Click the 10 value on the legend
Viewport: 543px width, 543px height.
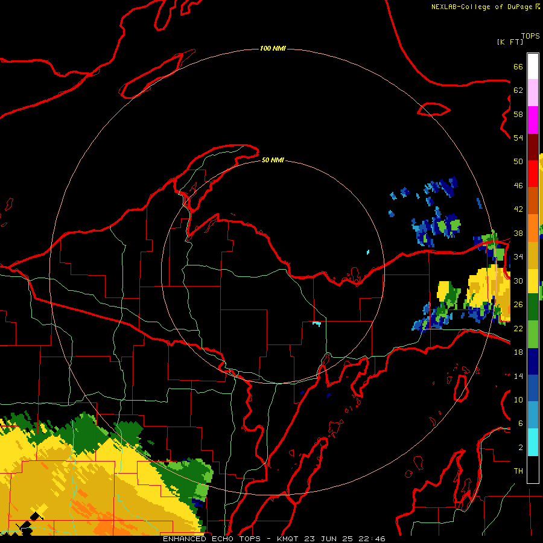point(518,399)
